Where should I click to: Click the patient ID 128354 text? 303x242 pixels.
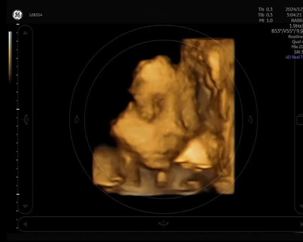click(x=35, y=15)
